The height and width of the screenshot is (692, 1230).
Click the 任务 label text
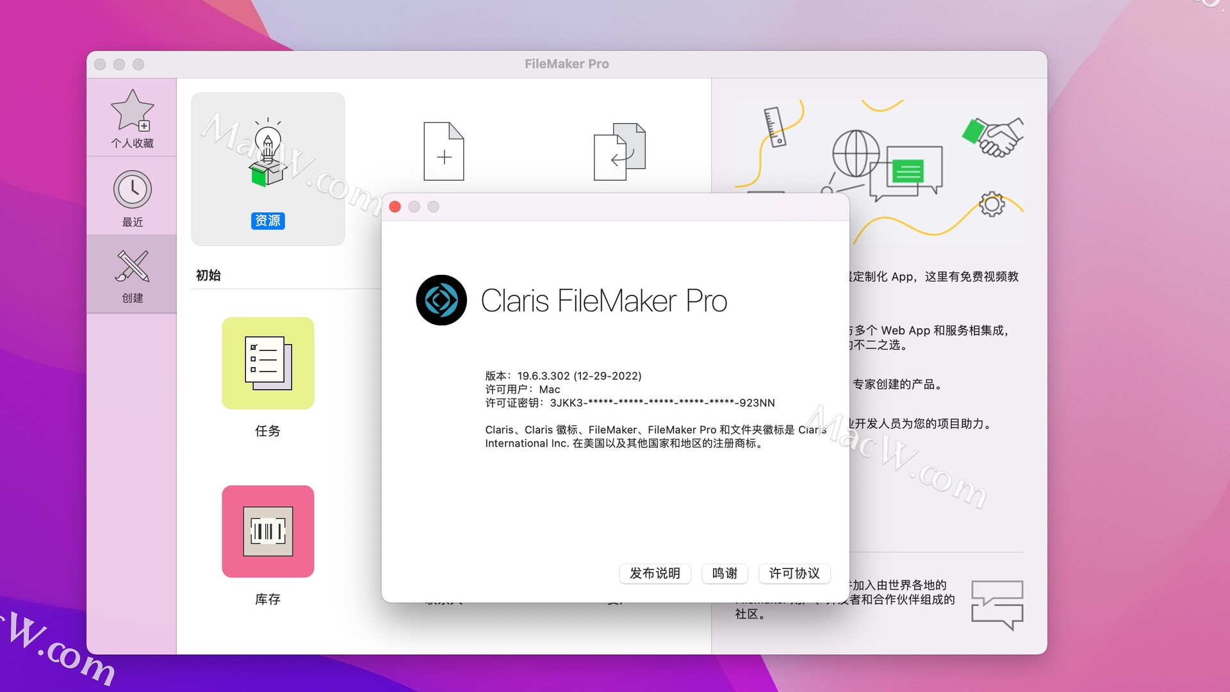[268, 431]
